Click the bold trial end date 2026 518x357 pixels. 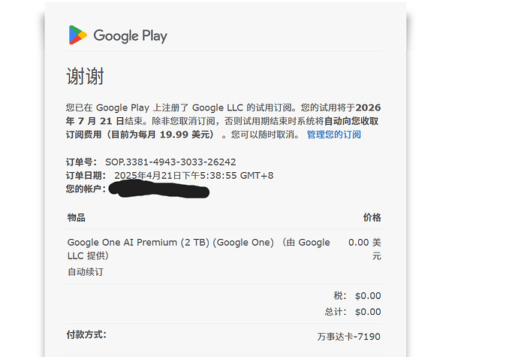368,108
